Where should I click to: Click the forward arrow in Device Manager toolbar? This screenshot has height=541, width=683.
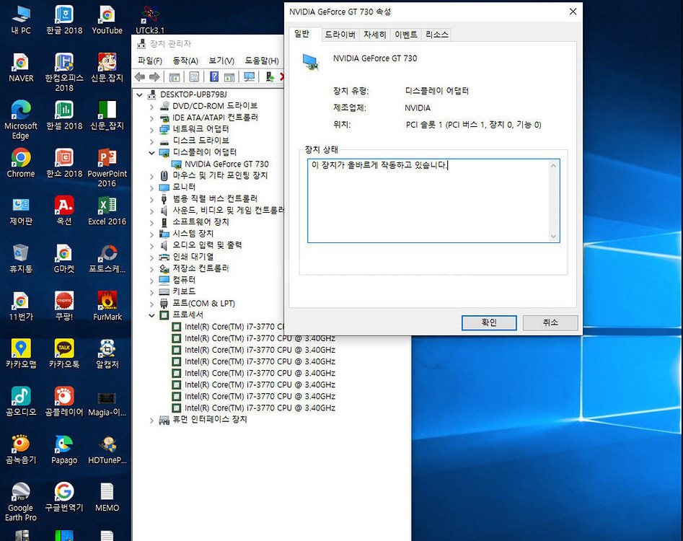coord(154,77)
